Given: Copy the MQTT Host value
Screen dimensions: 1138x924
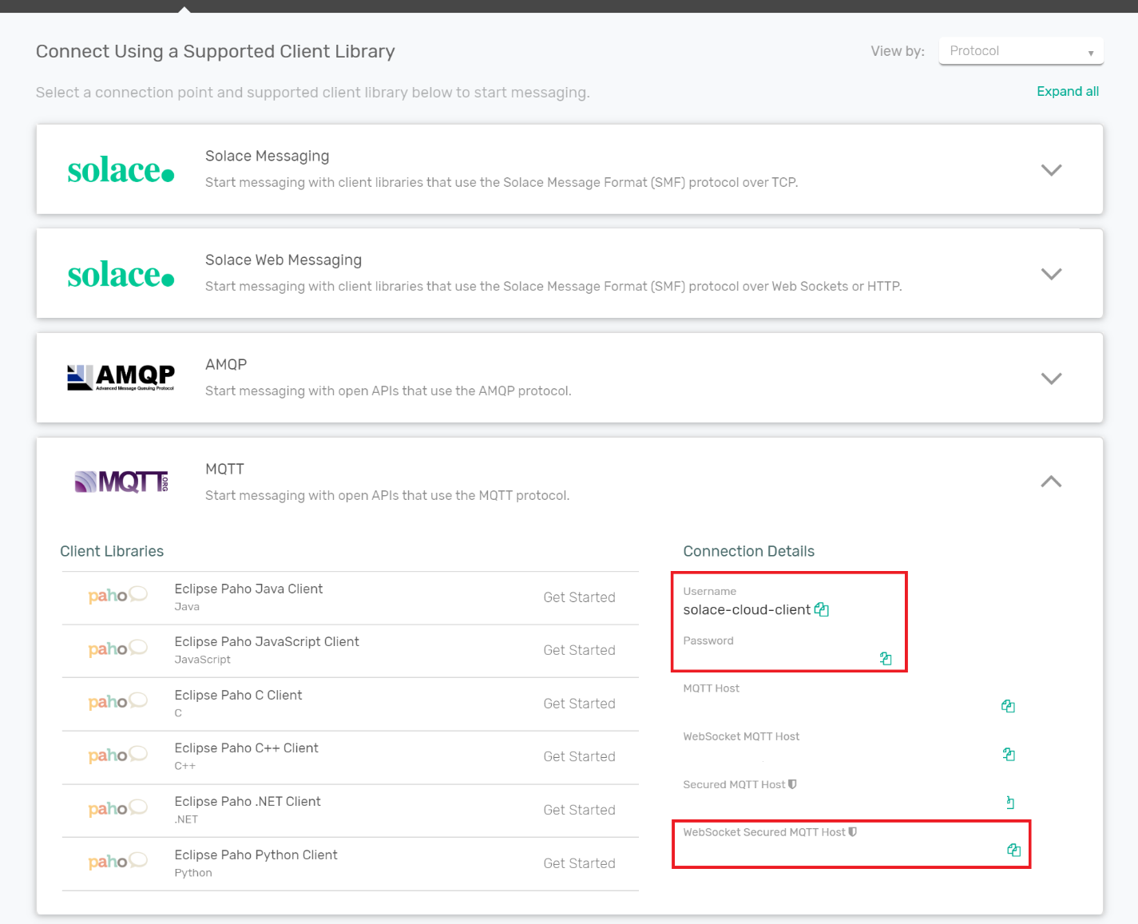Looking at the screenshot, I should [1008, 706].
